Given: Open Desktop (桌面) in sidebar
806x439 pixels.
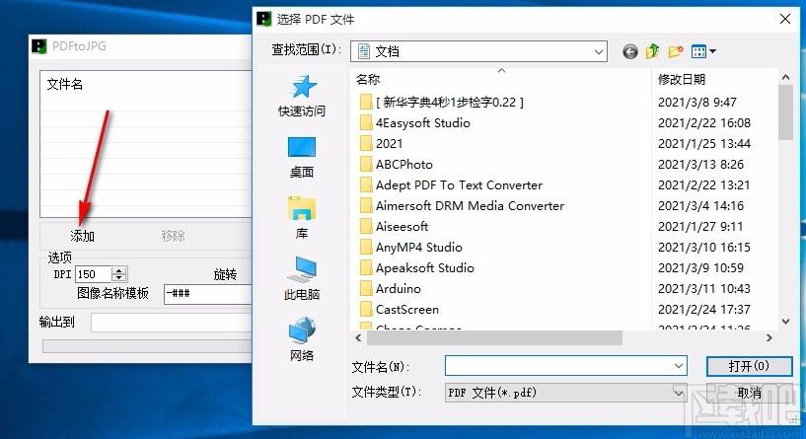Looking at the screenshot, I should point(302,157).
